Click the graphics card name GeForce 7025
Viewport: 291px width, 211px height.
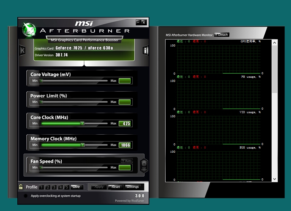pos(84,48)
